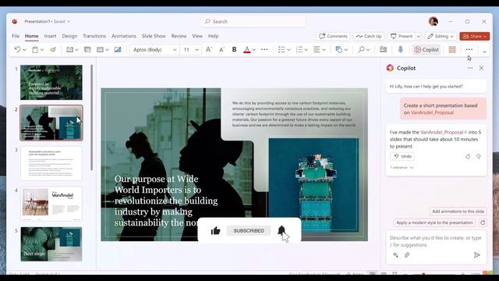Toggle bold formatting
Screen dimensions: 499x281
coord(234,50)
